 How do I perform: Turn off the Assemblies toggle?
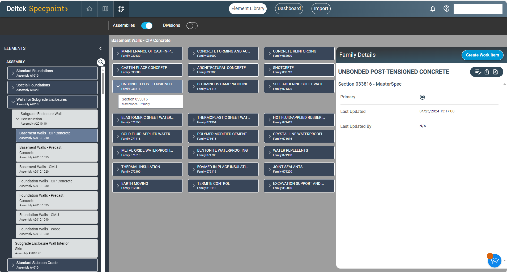[x=147, y=25]
